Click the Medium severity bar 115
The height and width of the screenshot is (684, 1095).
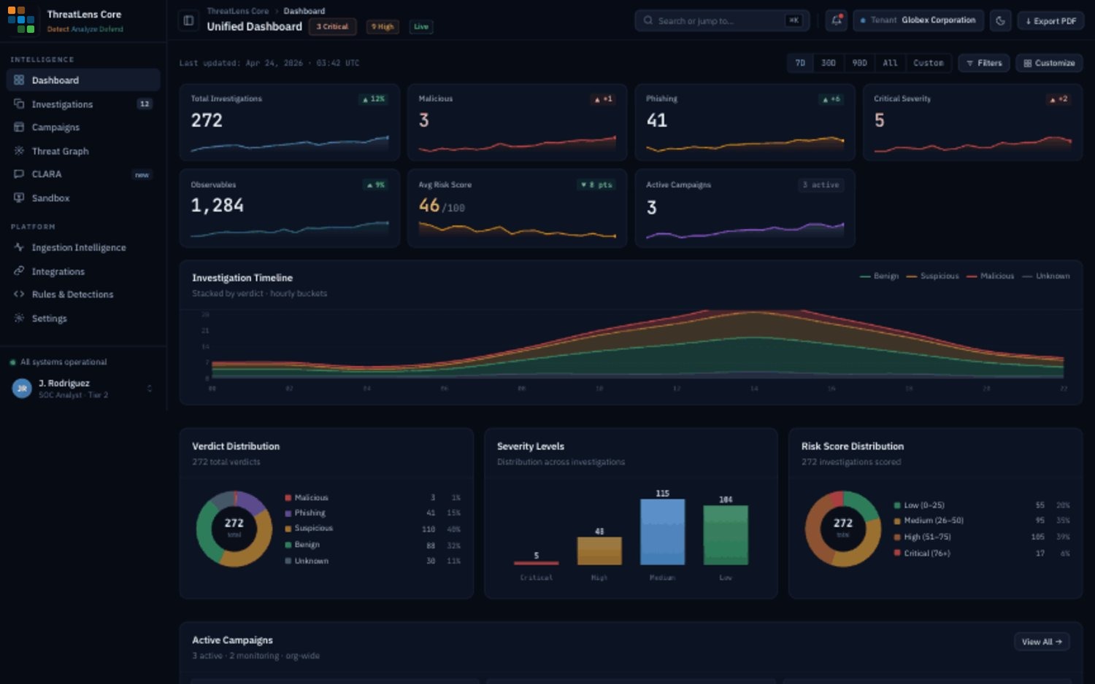pos(662,532)
